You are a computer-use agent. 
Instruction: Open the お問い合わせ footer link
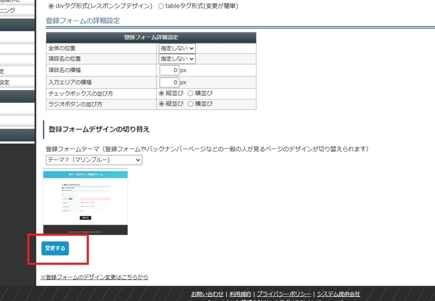(x=207, y=294)
